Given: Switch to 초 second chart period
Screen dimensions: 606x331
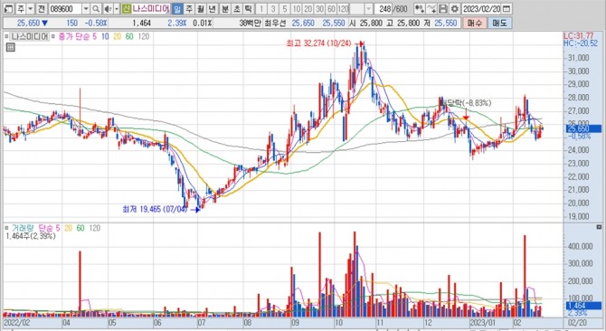Looking at the screenshot, I should point(237,8).
